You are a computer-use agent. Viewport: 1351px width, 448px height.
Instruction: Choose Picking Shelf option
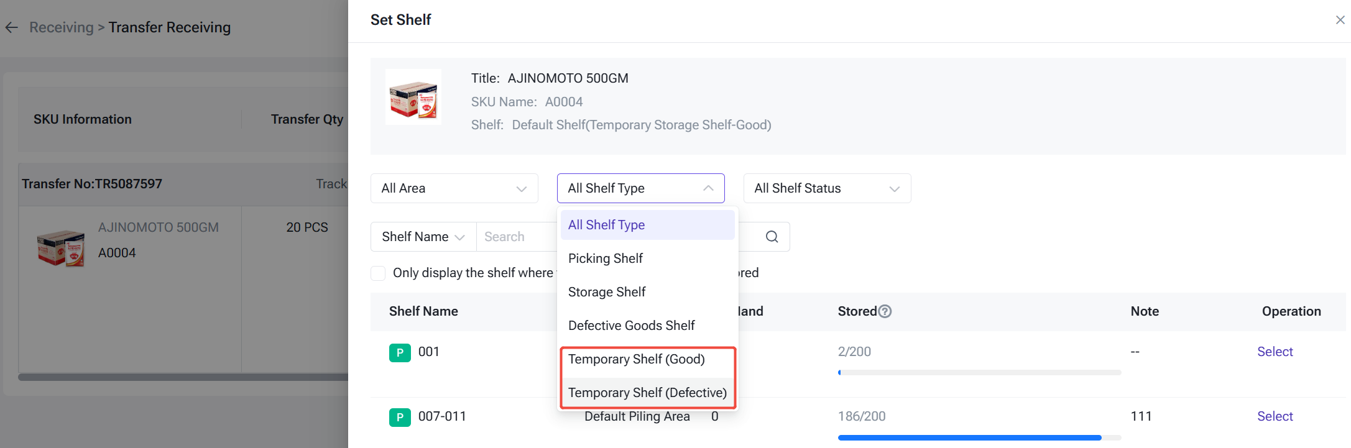[x=648, y=258]
